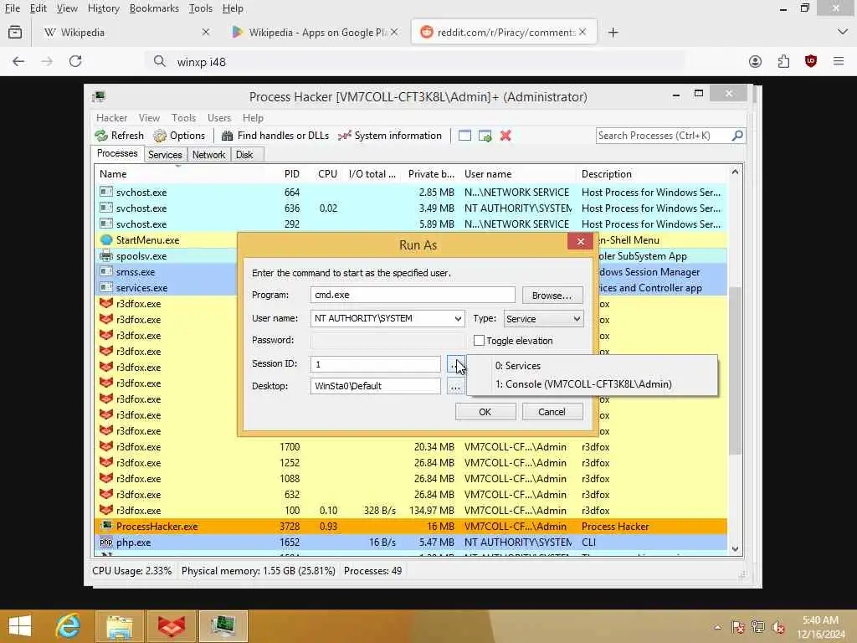This screenshot has width=857, height=643.
Task: Expand the Type dropdown
Action: [x=576, y=319]
